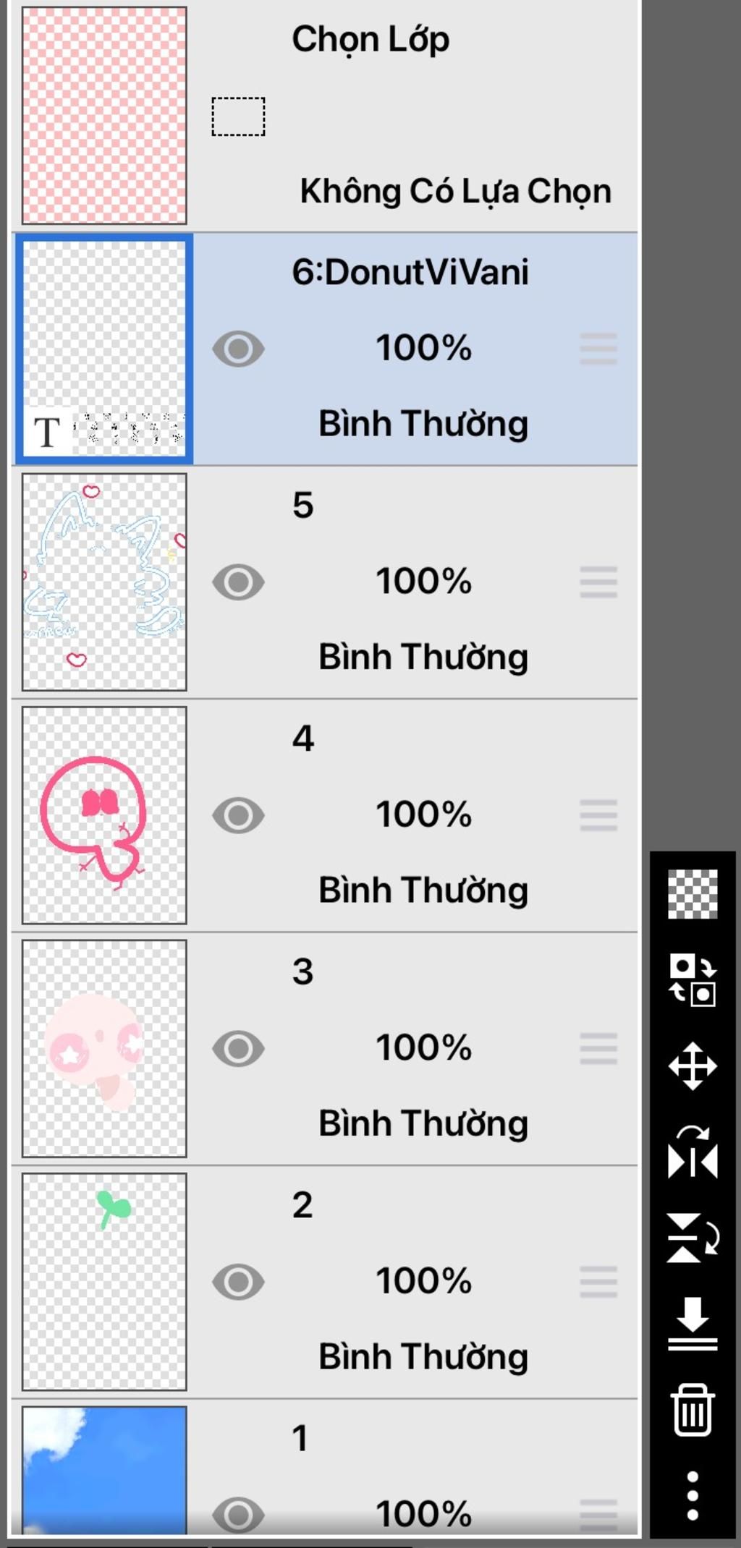The width and height of the screenshot is (741, 1548).
Task: Hide the 6:DonutViVani text layer
Action: pos(238,349)
